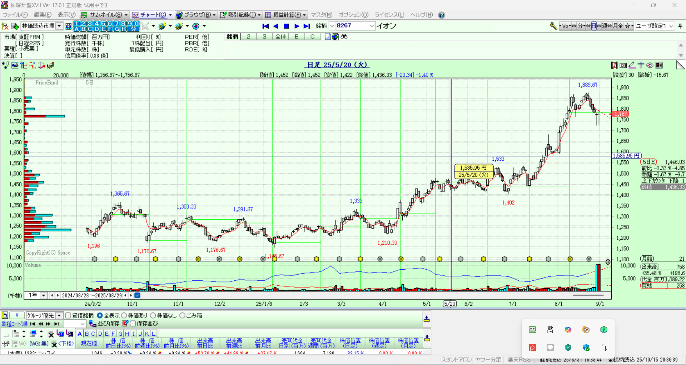
Task: Open the ユーザ設定1 dropdown
Action: (671, 26)
